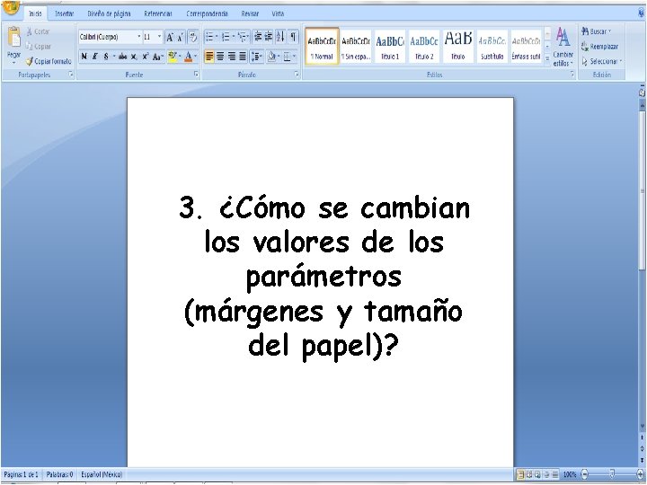Expand the styles gallery more arrow
647x485 pixels.
coord(547,58)
